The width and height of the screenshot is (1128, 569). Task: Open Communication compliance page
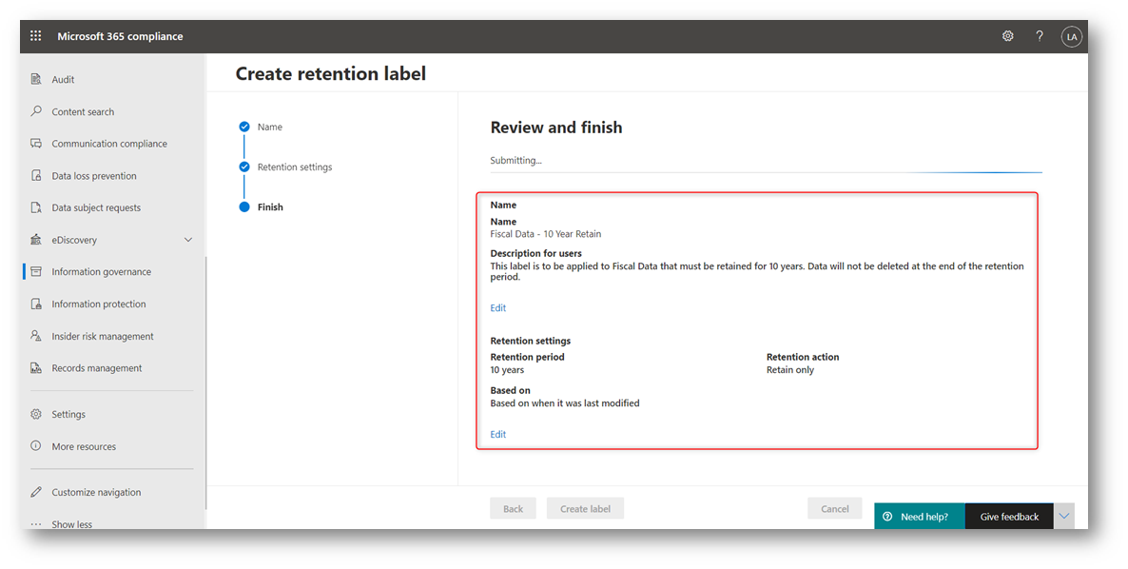pyautogui.click(x=109, y=144)
